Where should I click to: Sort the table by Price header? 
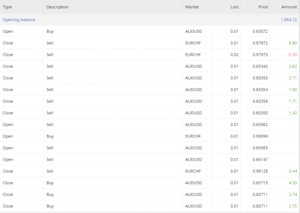pyautogui.click(x=263, y=7)
